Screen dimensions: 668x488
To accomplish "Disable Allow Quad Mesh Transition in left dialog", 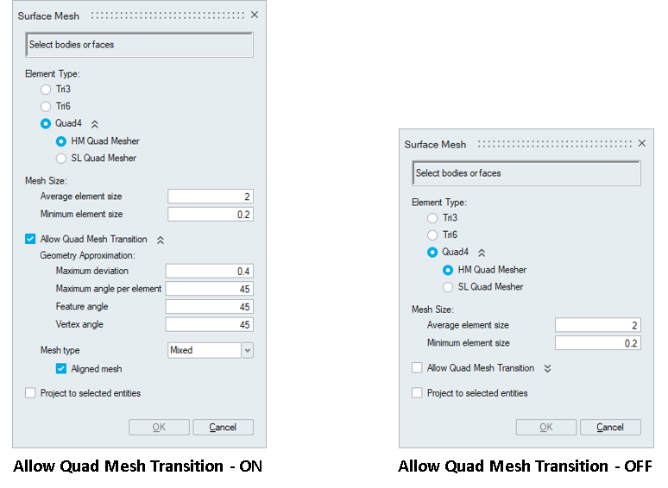I will (30, 240).
